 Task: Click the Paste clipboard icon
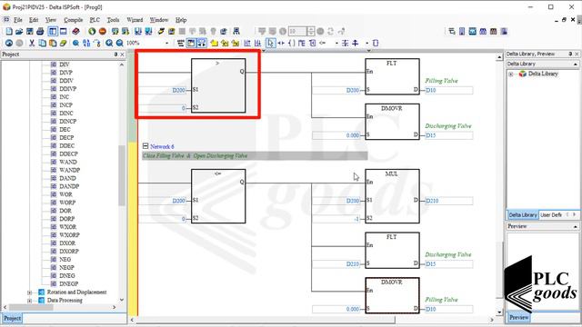pos(53,43)
